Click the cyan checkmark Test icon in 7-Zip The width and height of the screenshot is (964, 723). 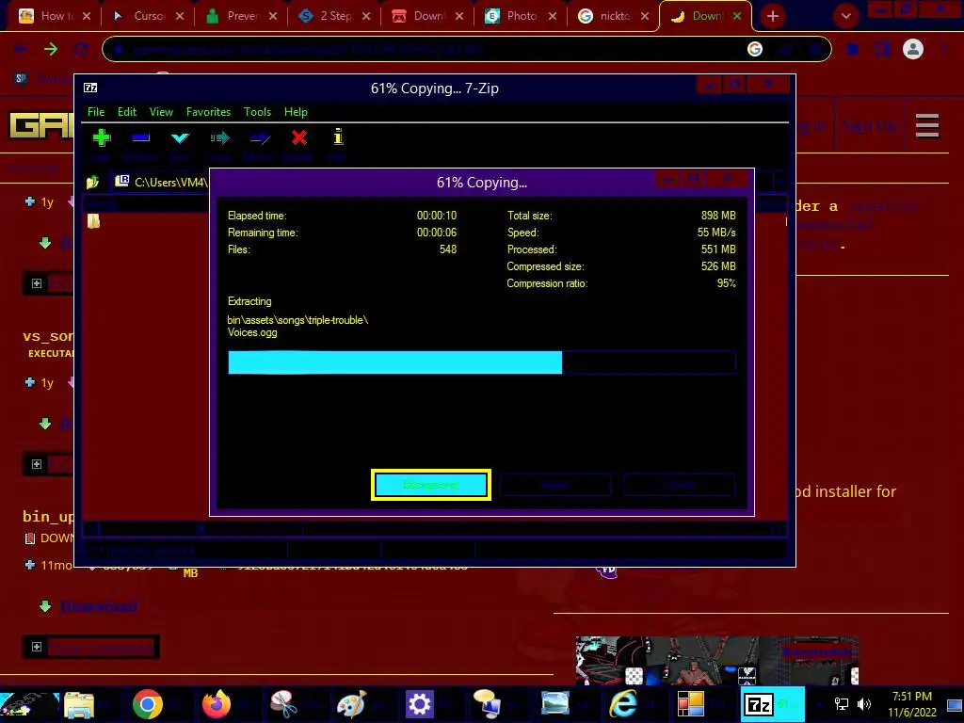tap(180, 137)
